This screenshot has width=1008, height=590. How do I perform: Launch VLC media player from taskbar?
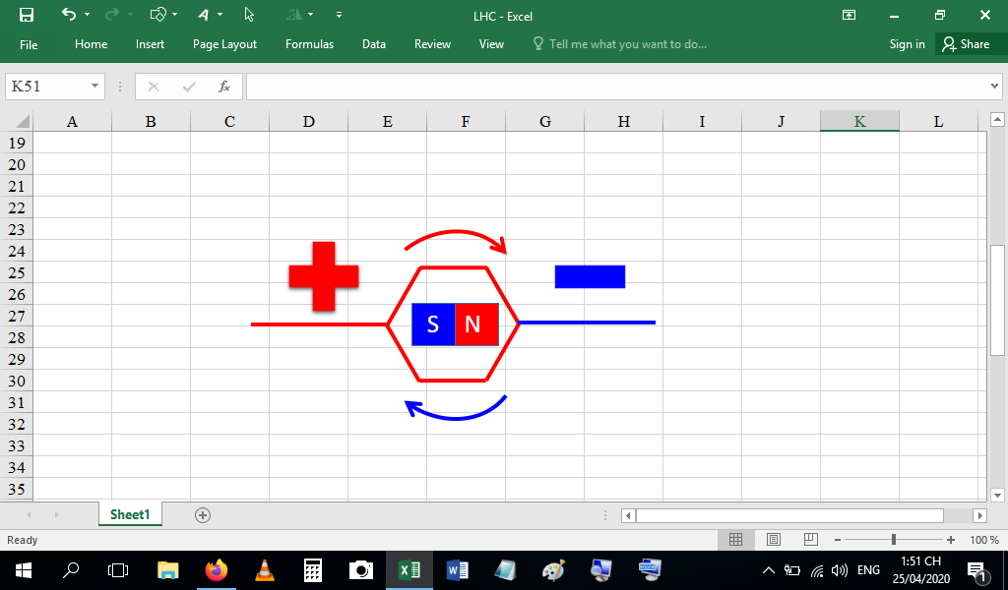click(x=264, y=569)
